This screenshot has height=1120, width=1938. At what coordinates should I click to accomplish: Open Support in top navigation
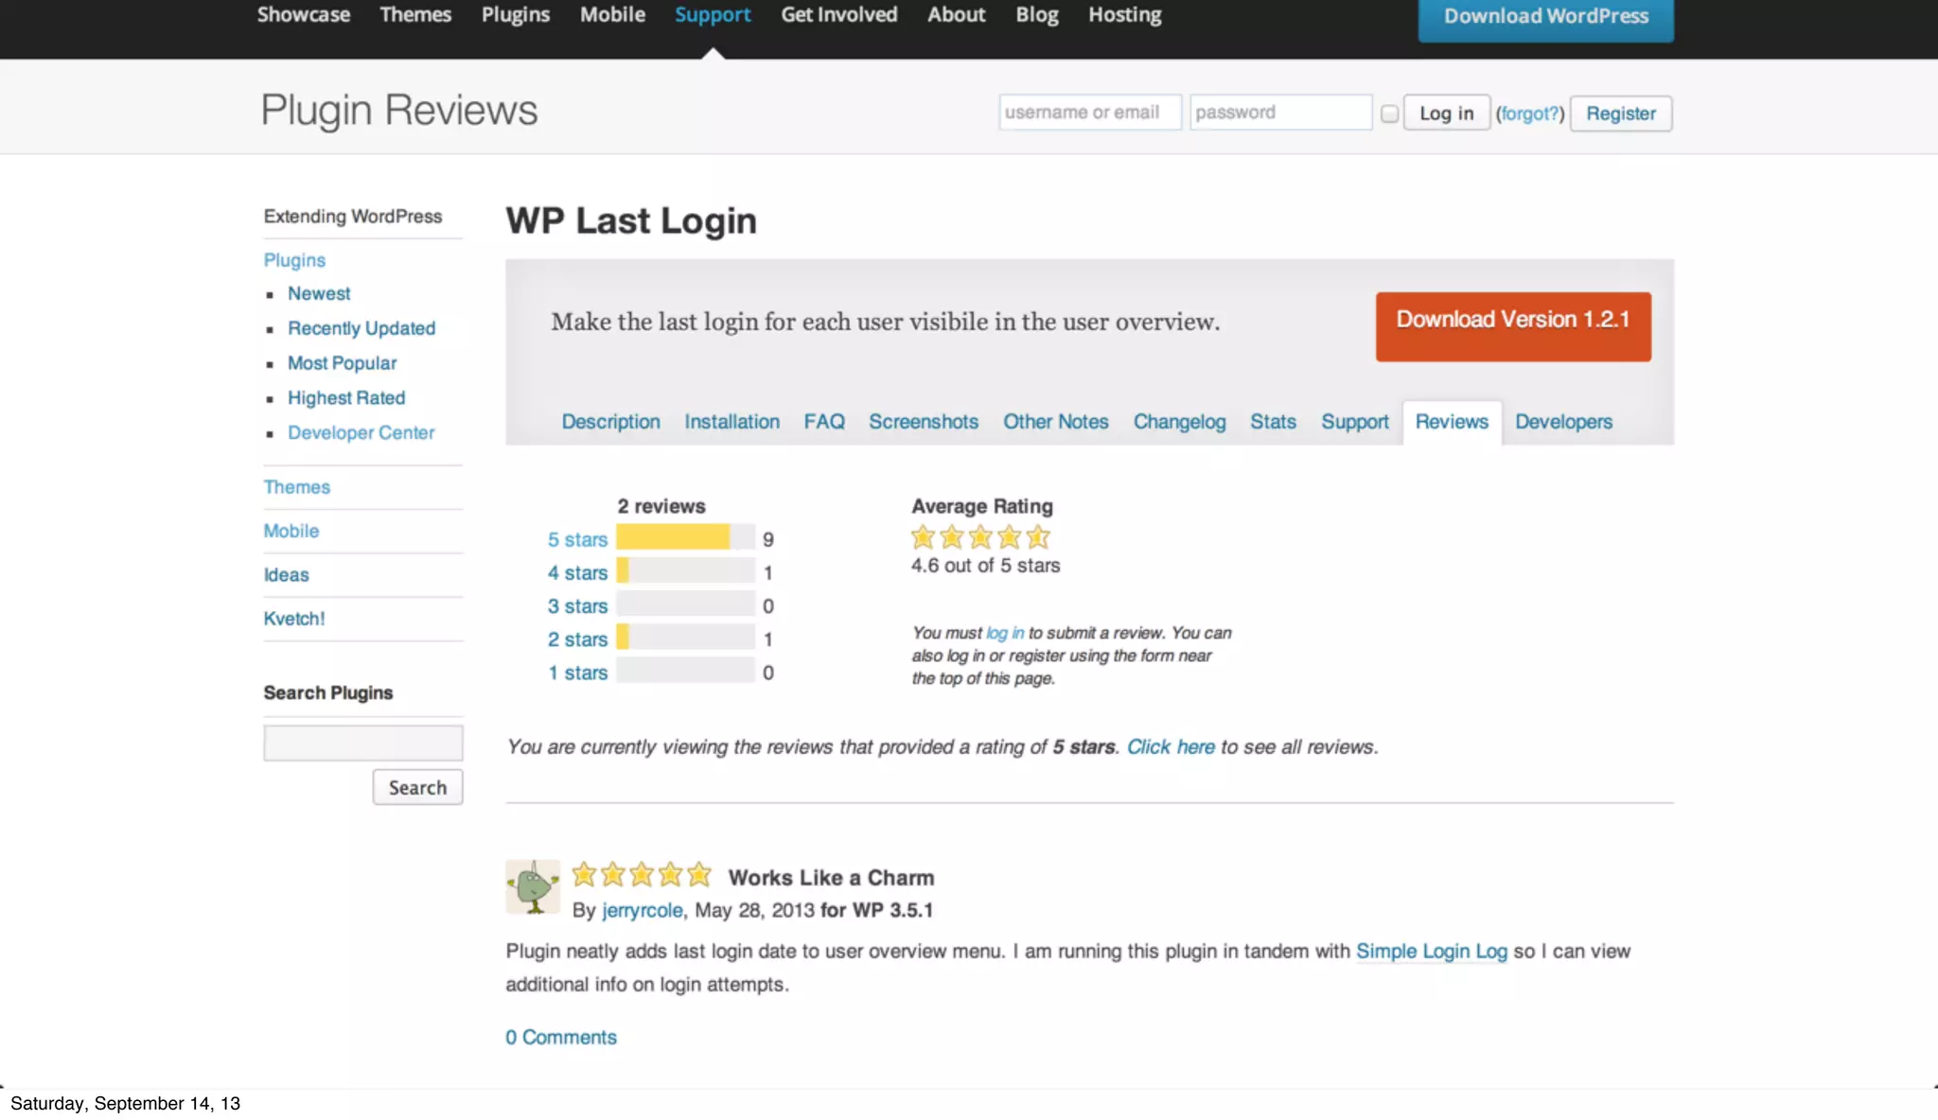coord(712,15)
